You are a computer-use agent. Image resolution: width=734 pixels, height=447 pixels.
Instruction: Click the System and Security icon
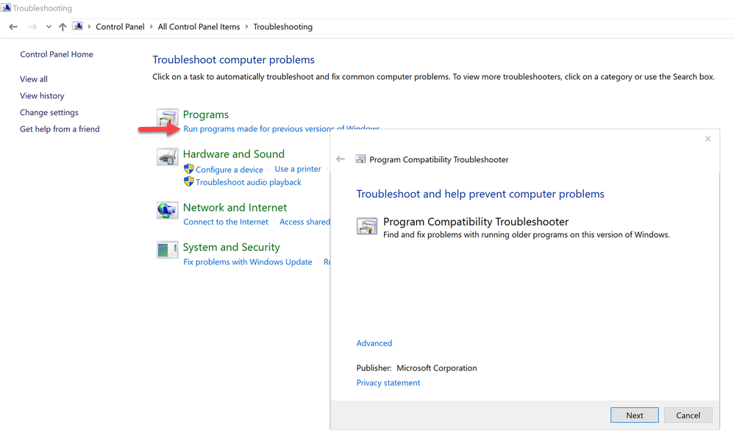pos(168,250)
